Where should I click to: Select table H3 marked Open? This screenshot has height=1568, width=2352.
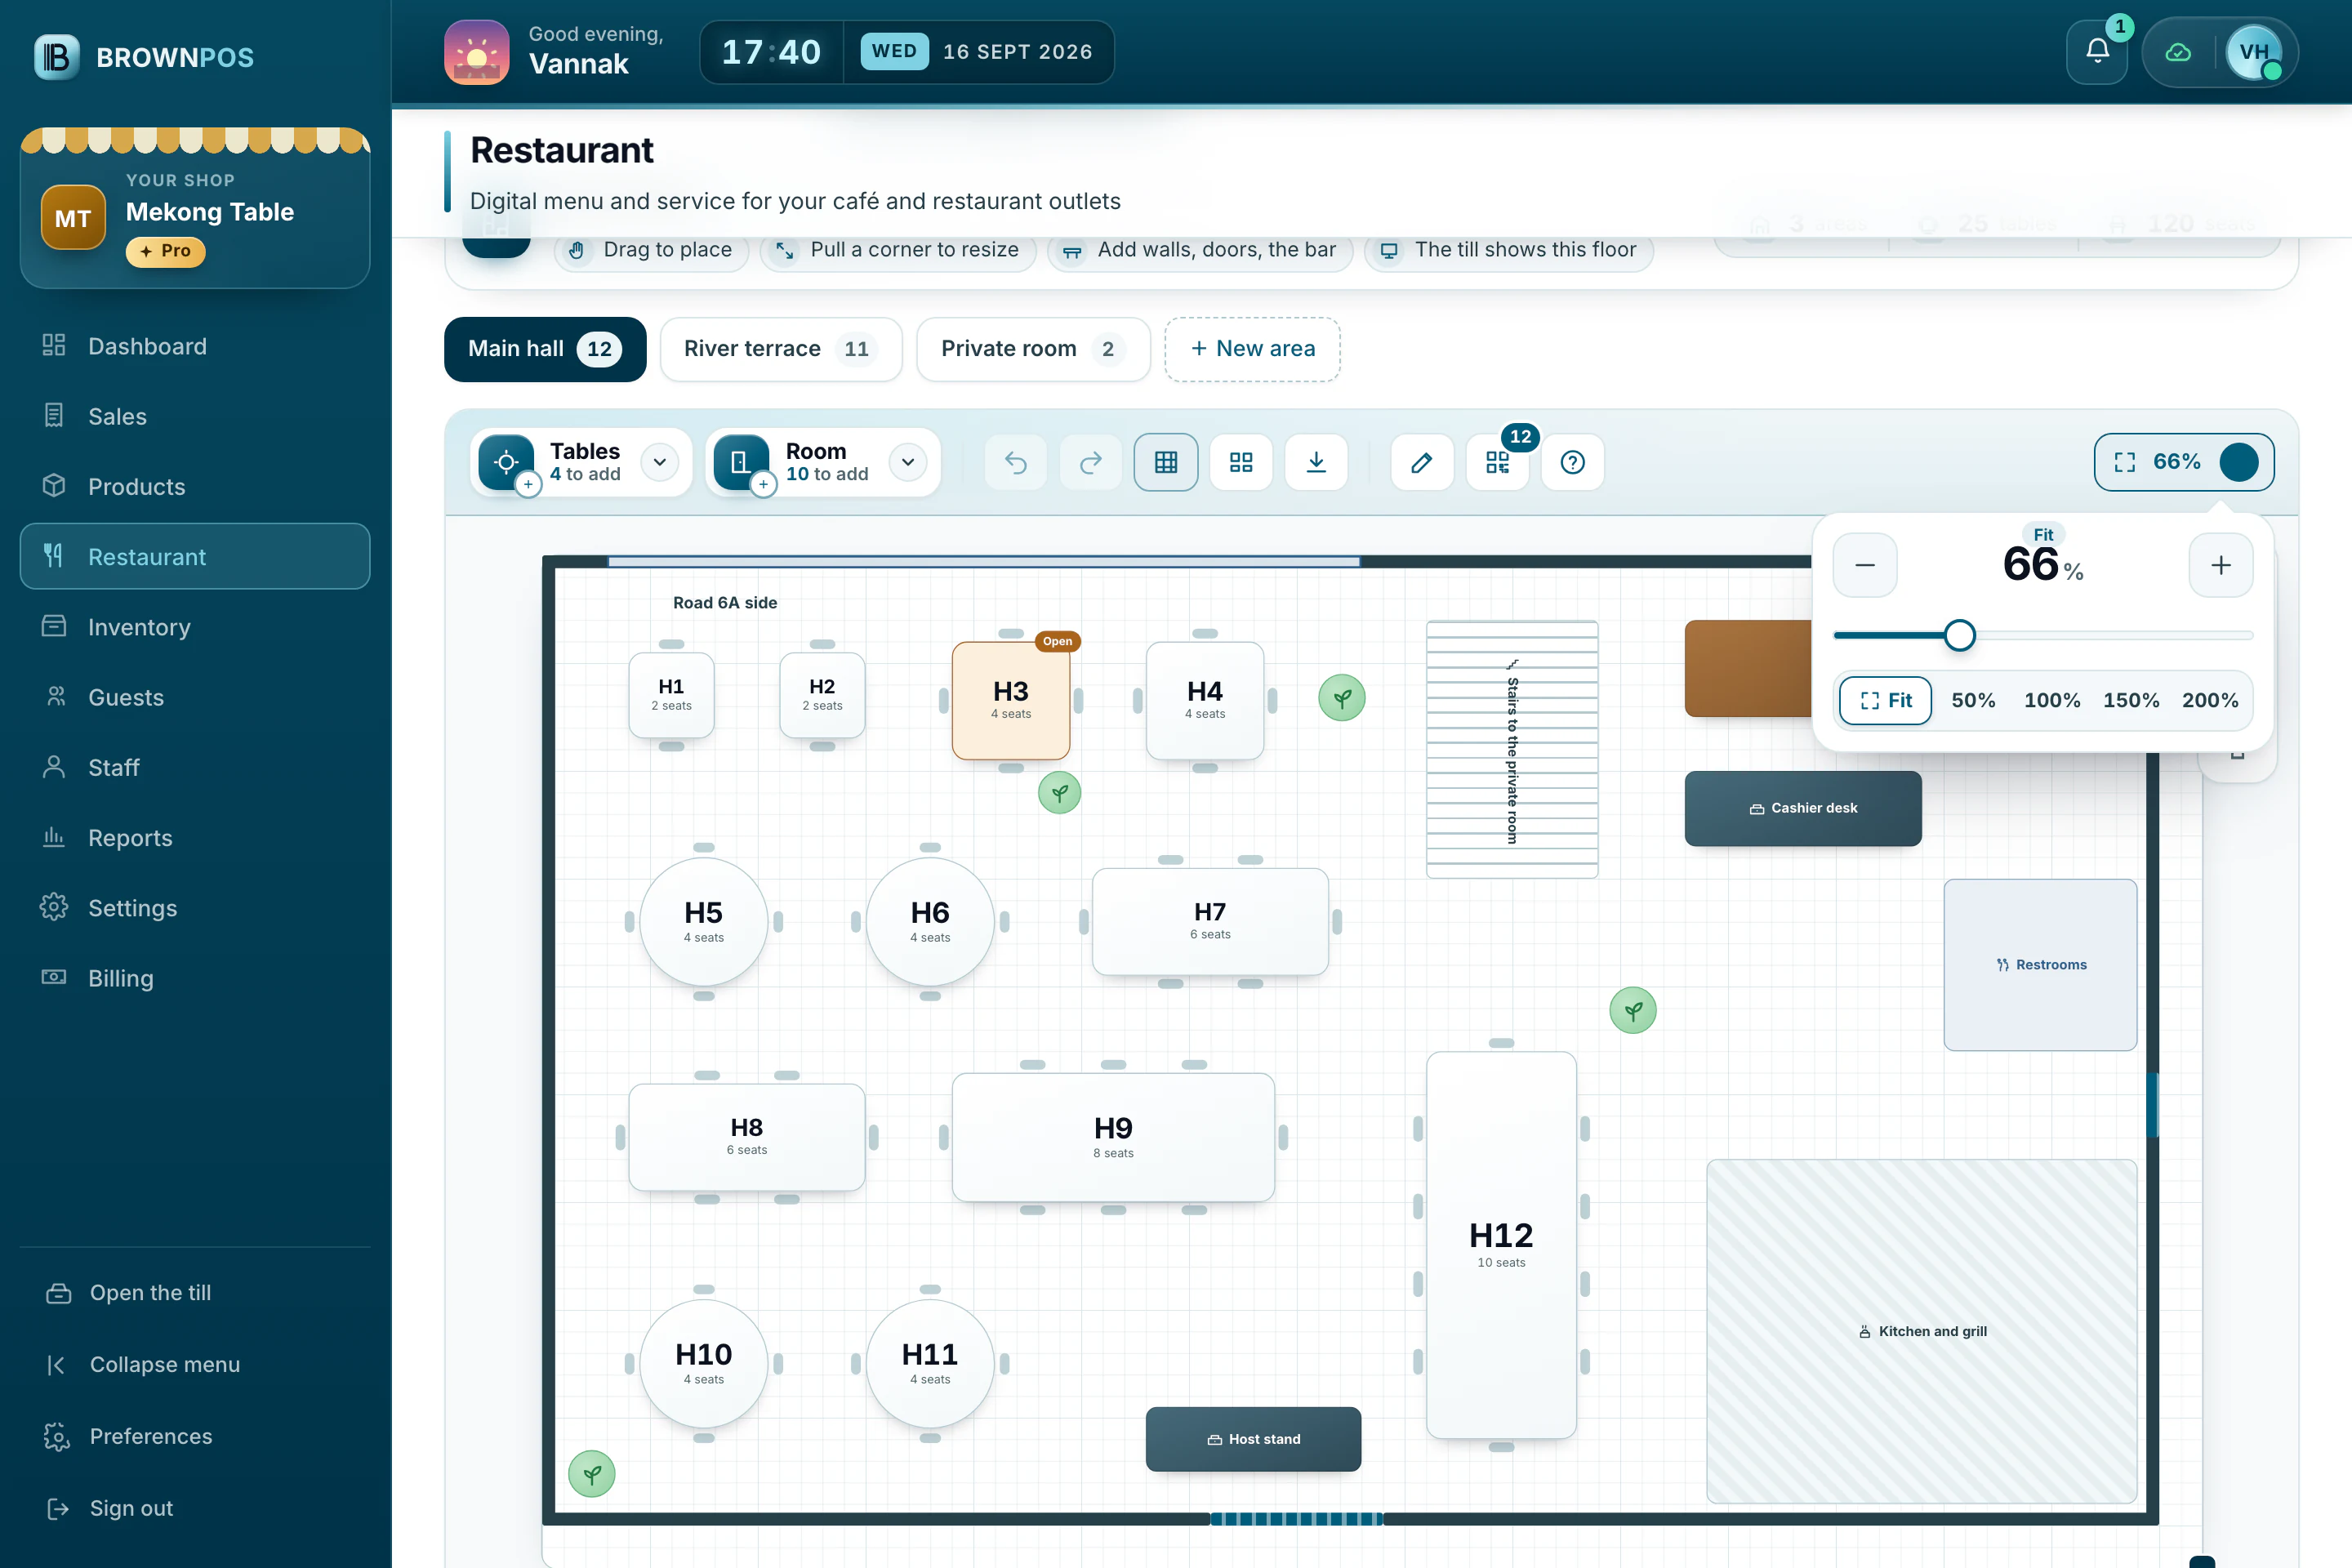tap(1011, 700)
